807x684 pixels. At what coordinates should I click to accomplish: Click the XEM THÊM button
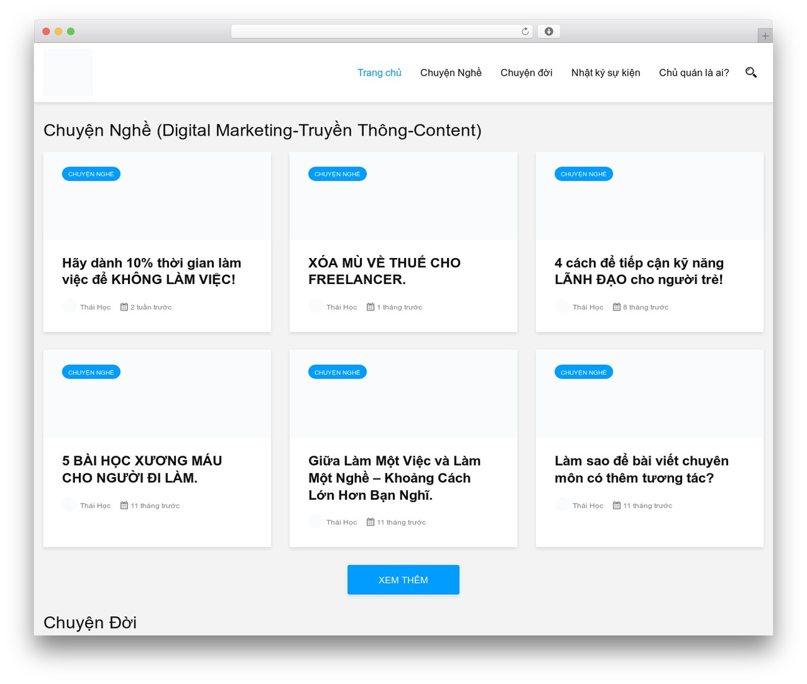pos(403,580)
